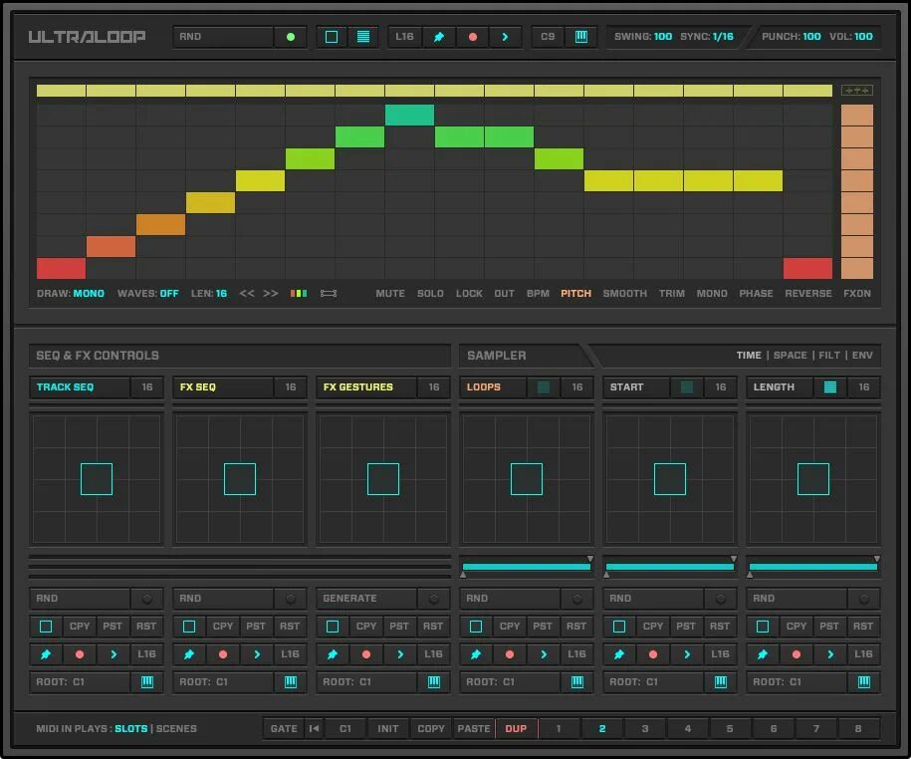This screenshot has width=911, height=759.
Task: Click the TRACK SEQ pin icon
Action: click(x=46, y=654)
